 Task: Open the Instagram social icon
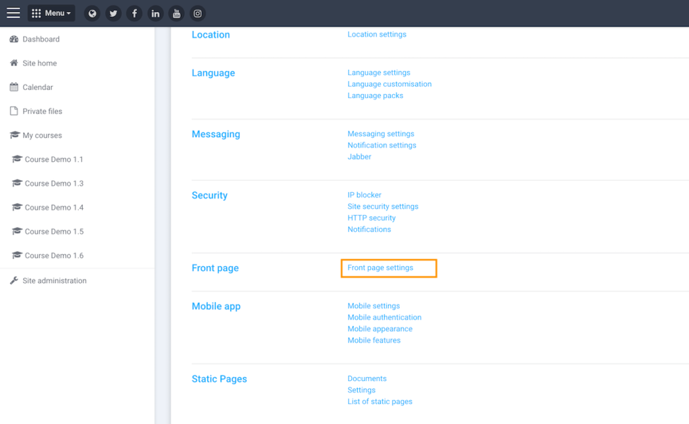[197, 13]
